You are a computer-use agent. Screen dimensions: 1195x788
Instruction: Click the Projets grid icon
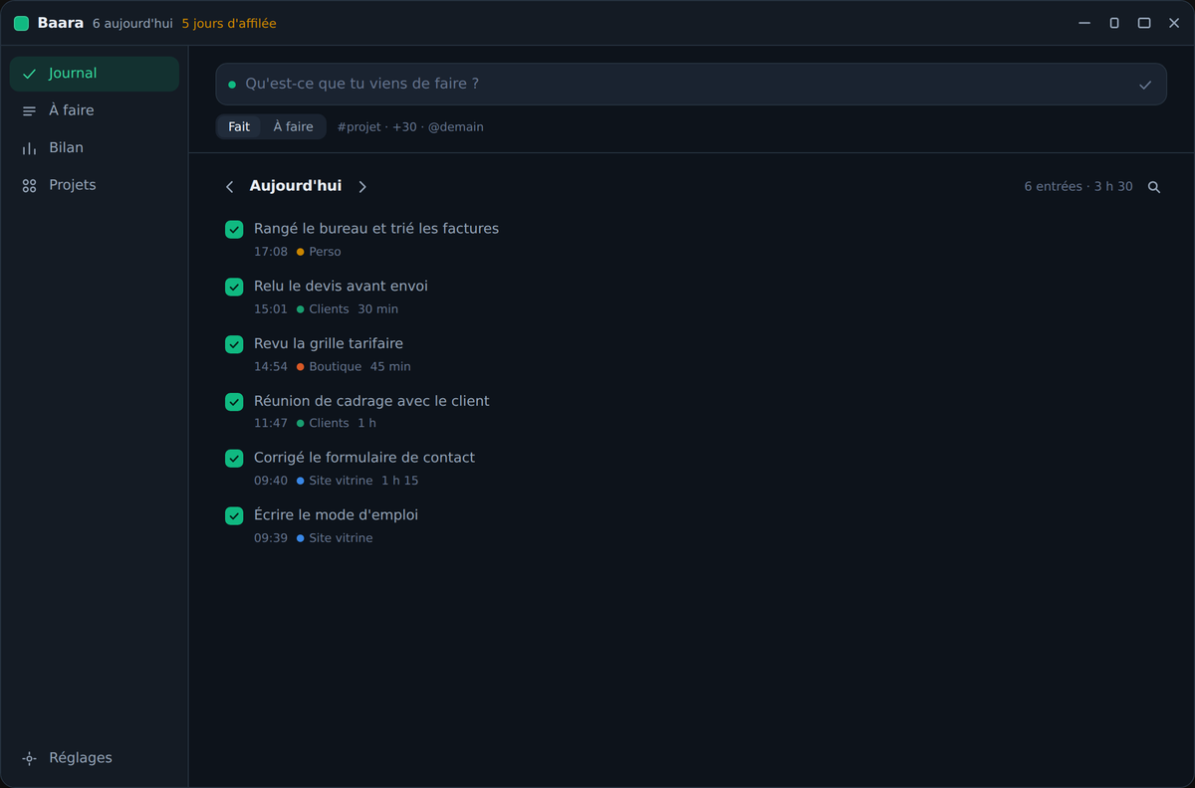coord(29,185)
